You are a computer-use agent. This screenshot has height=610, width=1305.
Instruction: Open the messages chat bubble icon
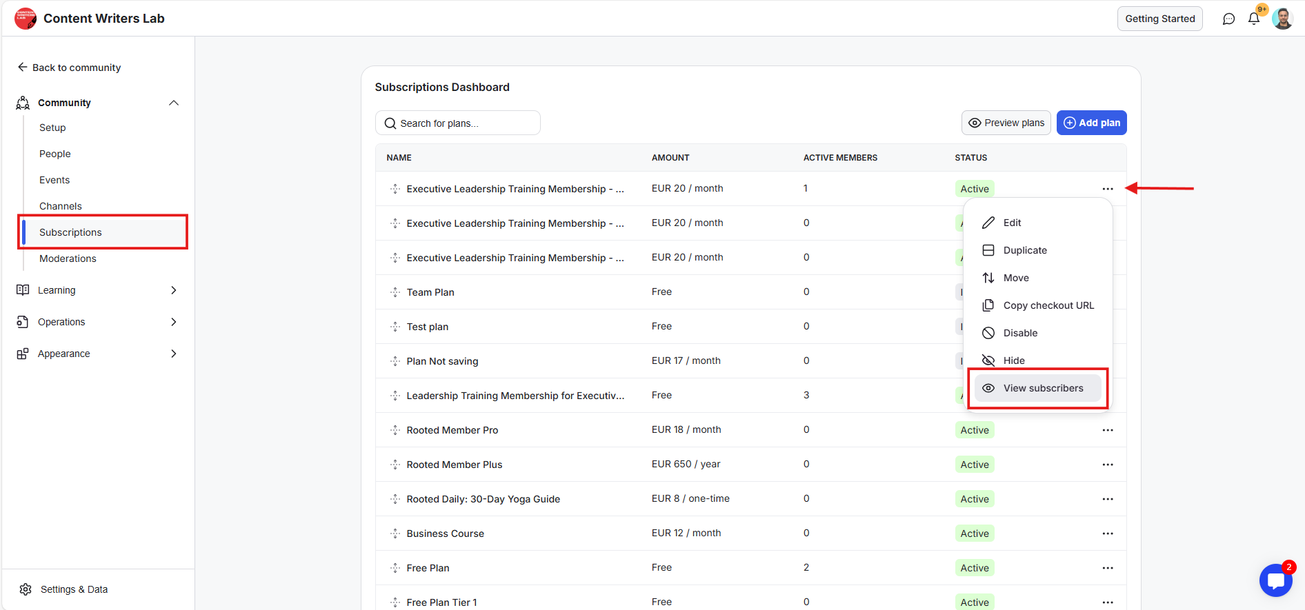pyautogui.click(x=1228, y=19)
